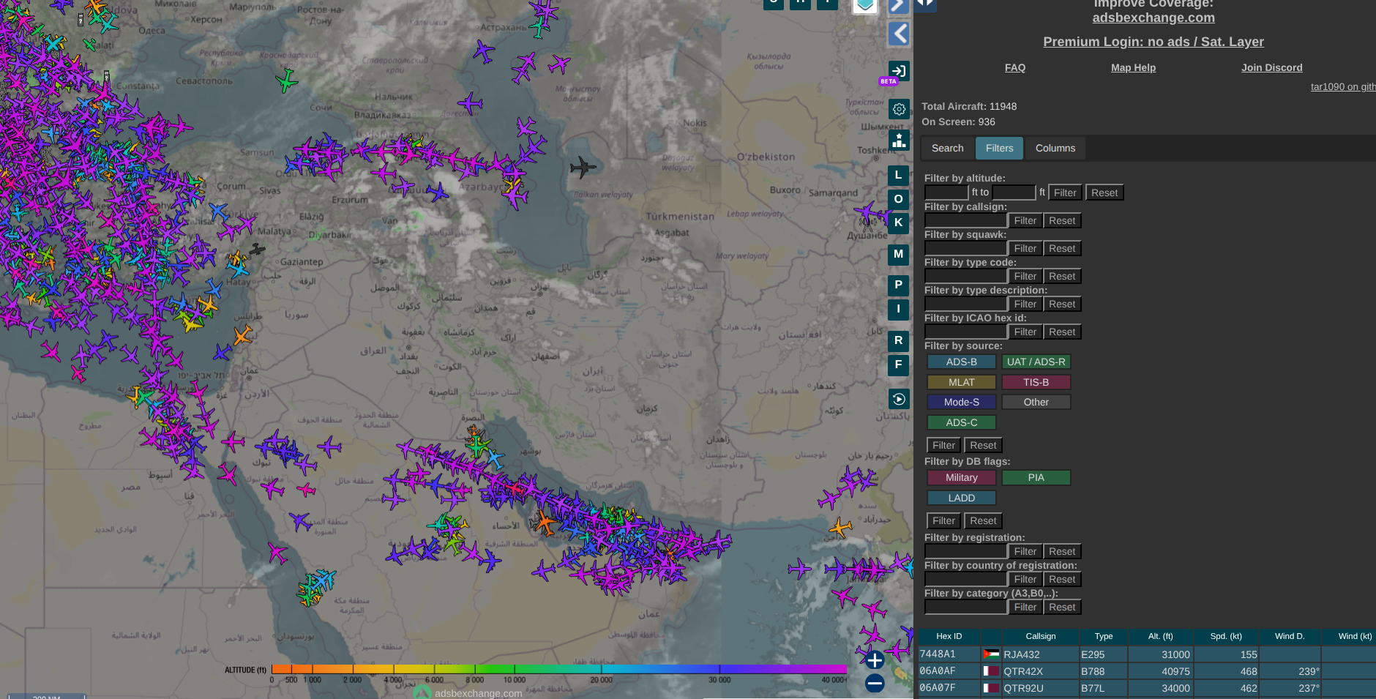Toggle the UAT / ADS-R source filter
This screenshot has width=1376, height=699.
1036,362
